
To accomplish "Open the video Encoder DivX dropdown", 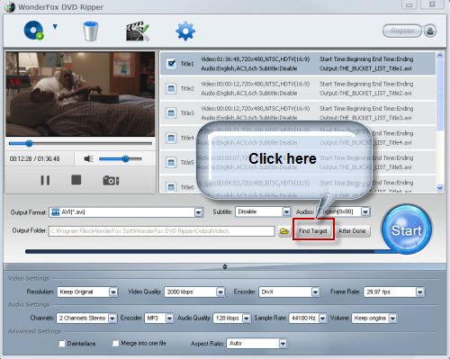I will (315, 292).
